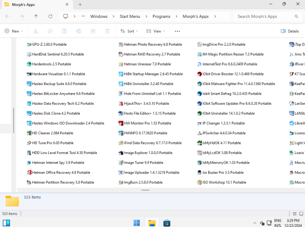Select Hasleo Backup Suite 4.9.0 icon

29,84
